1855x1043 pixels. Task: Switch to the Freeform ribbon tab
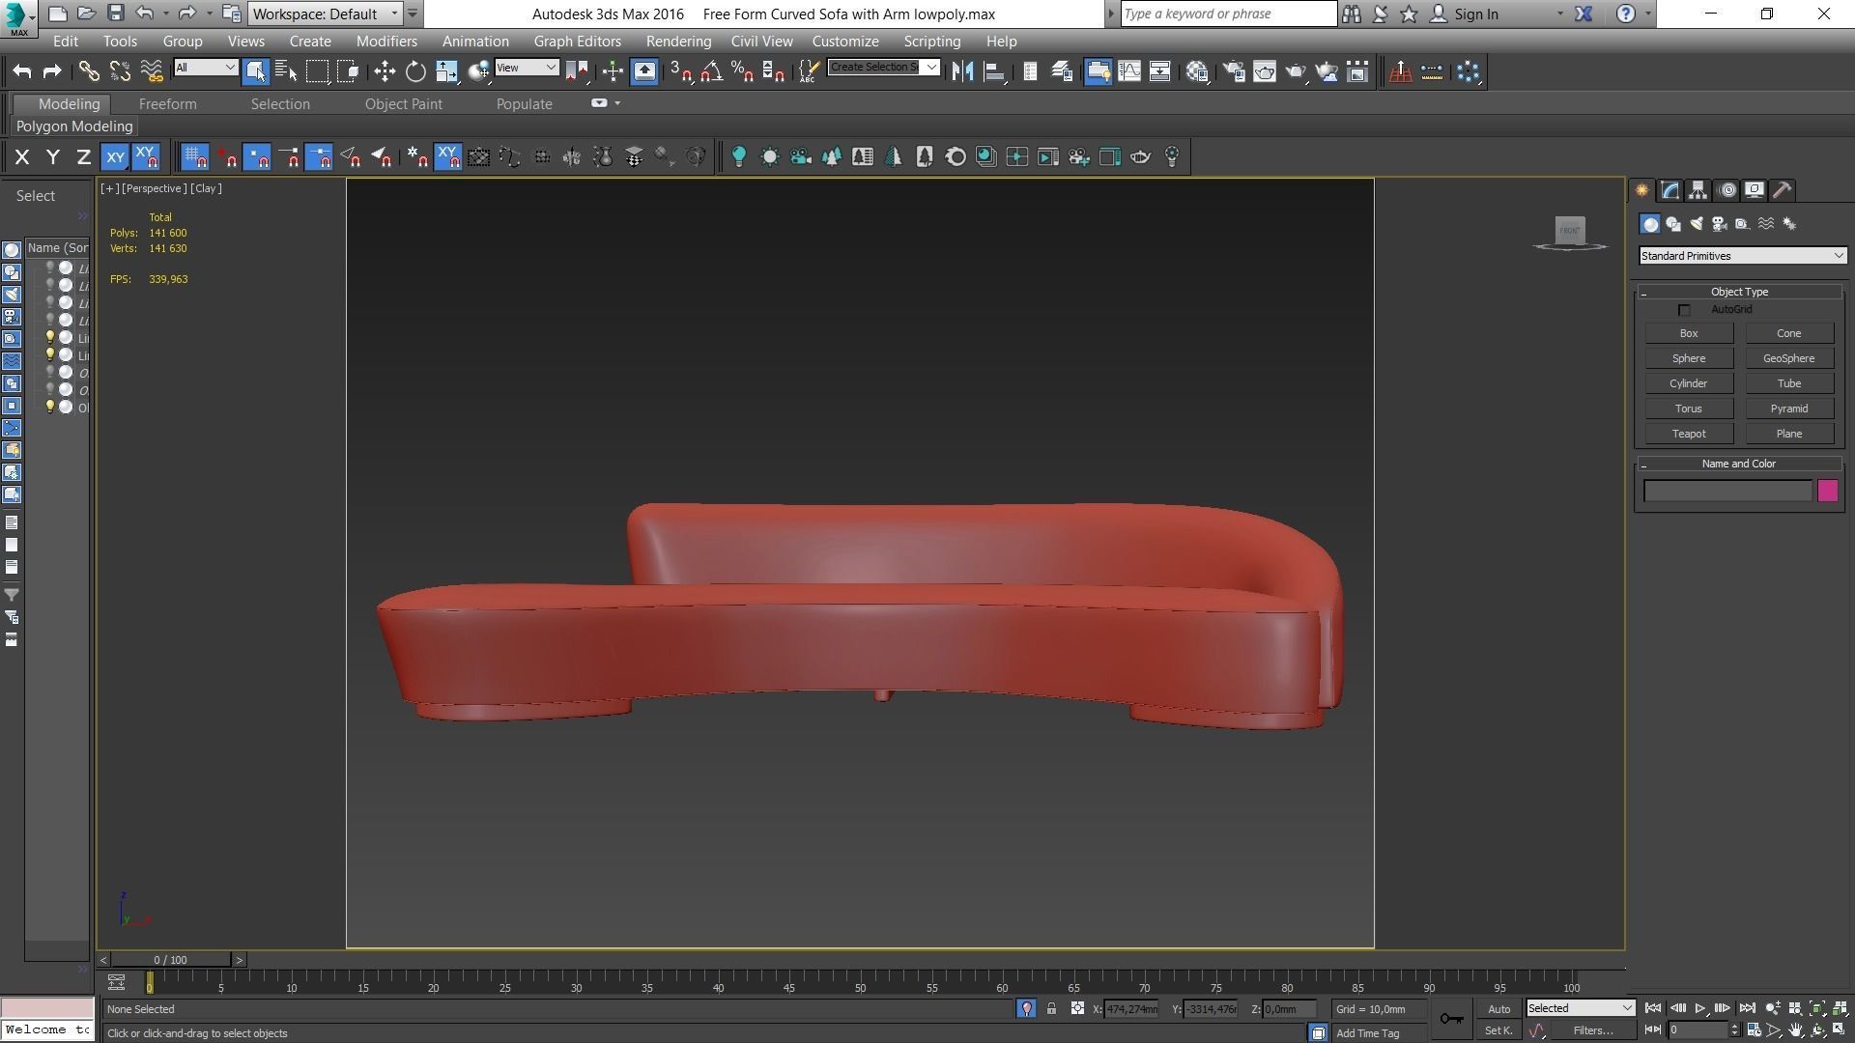(x=167, y=104)
